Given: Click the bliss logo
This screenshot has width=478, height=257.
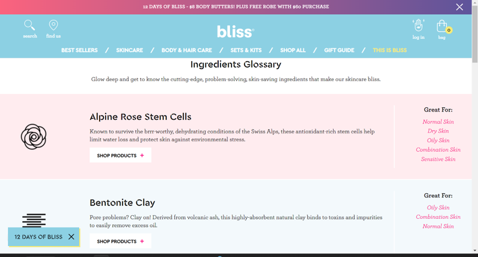Looking at the screenshot, I should [235, 32].
